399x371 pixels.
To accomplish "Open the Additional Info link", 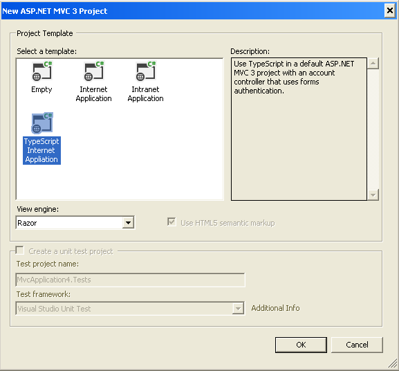I will [276, 308].
